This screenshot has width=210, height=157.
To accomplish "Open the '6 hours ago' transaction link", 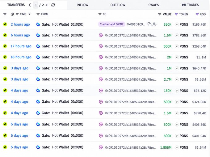I will click(x=20, y=35).
